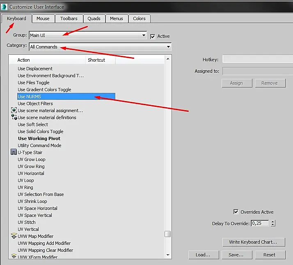Image resolution: width=293 pixels, height=265 pixels.
Task: Click the Load button
Action: tap(203, 255)
